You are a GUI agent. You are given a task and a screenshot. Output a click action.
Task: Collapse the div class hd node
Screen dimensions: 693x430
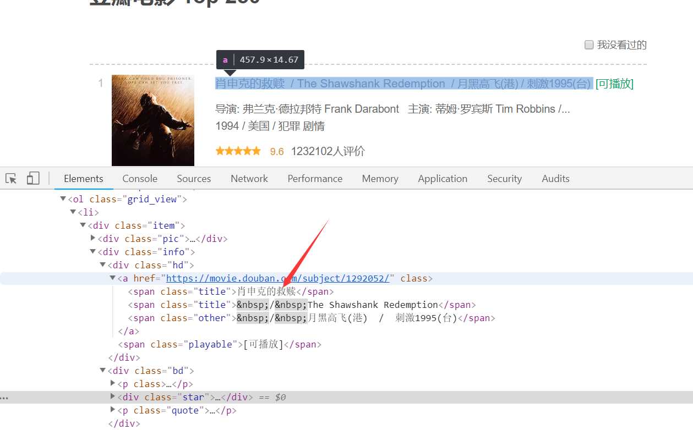pyautogui.click(x=102, y=265)
